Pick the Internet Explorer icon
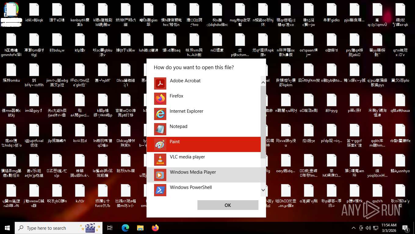415x234 pixels. tap(160, 114)
